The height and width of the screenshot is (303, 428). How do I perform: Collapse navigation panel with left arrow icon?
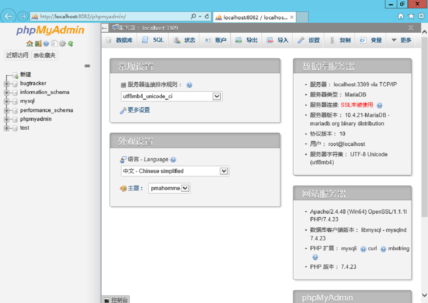(104, 28)
